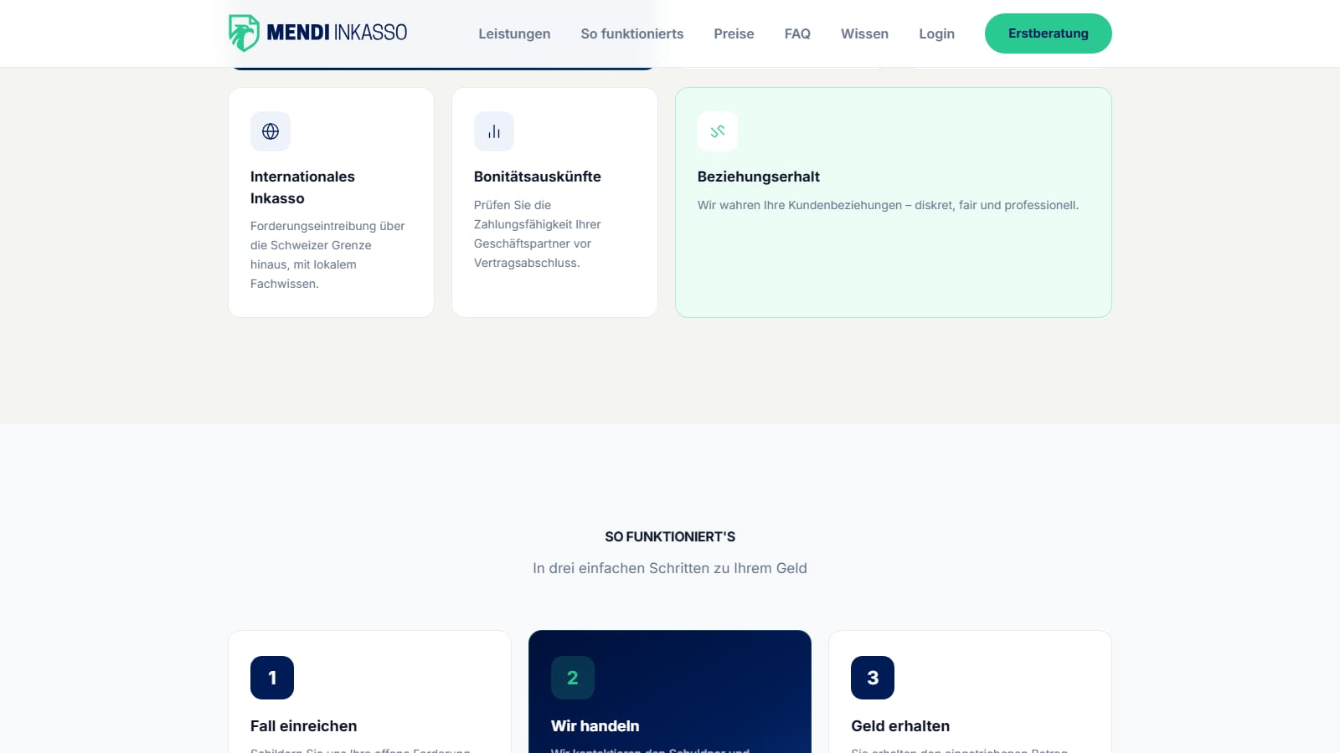Click the handshake icon on Beziehungserhalt card
This screenshot has height=753, width=1340.
tap(718, 131)
